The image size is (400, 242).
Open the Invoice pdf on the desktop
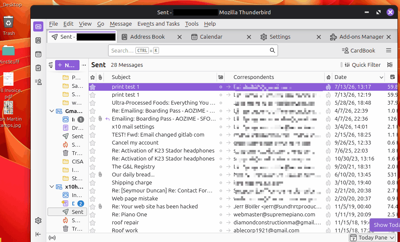(10, 86)
